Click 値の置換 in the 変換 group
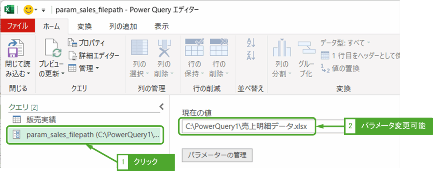 pos(340,68)
